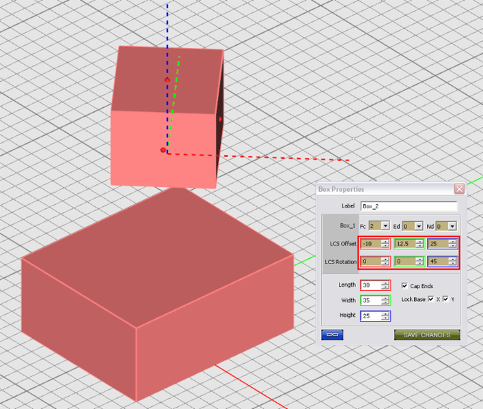Close the Box Properties dialog

pos(459,188)
